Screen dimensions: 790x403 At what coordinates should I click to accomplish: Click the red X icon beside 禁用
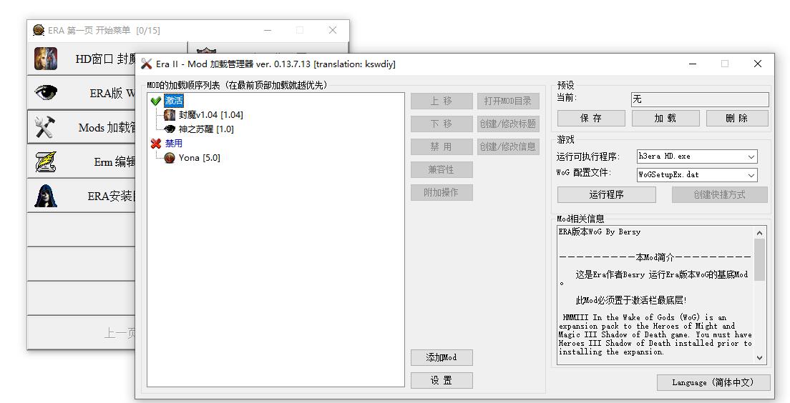click(x=156, y=144)
